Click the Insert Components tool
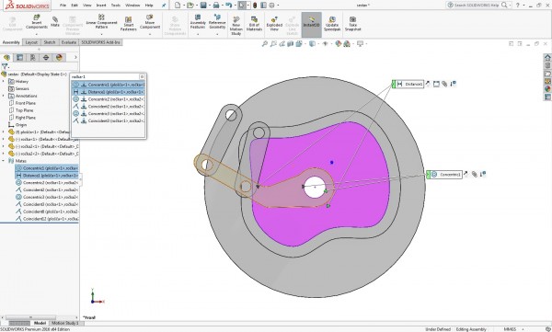Viewport: 552px width, 332px height. (x=37, y=22)
